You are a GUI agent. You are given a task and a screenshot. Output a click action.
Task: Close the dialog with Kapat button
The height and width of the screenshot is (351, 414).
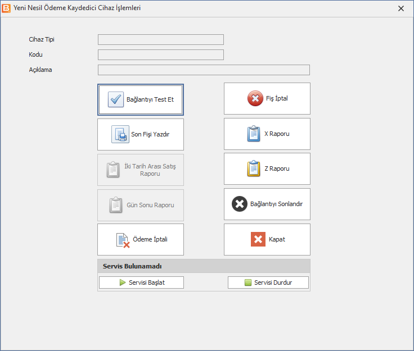point(267,240)
